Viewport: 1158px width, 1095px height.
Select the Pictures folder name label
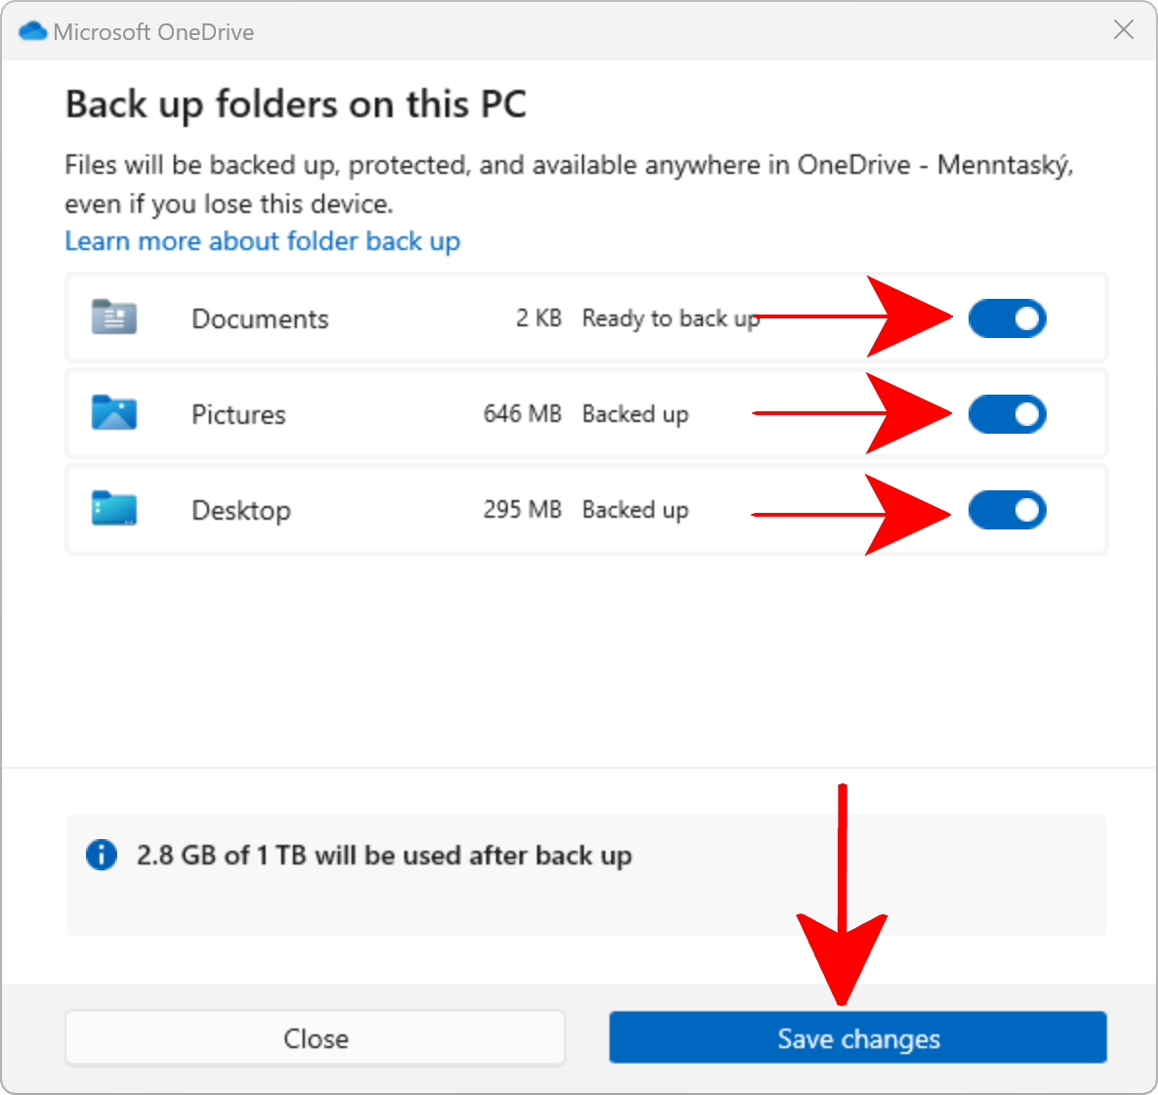[238, 414]
